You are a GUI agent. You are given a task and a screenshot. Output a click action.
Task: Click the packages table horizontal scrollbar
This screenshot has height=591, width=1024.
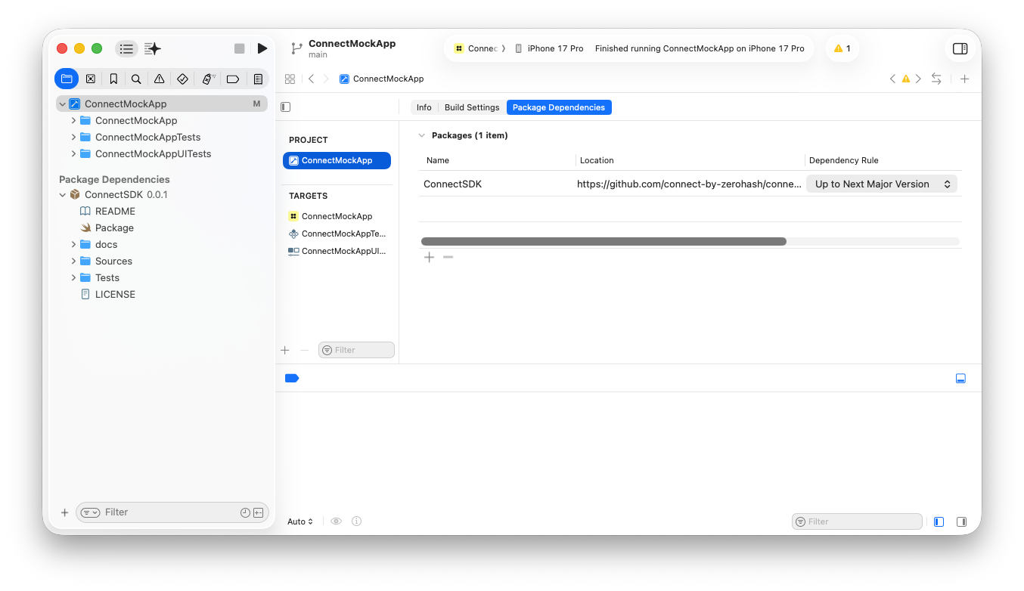tap(604, 241)
